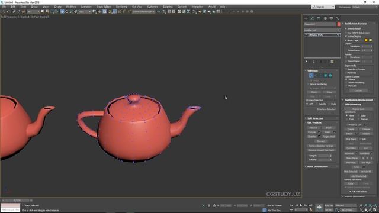
Task: Open the Modifier List dropdown
Action: (322, 30)
